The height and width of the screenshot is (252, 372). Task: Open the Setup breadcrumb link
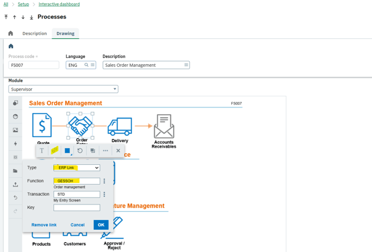pos(23,4)
